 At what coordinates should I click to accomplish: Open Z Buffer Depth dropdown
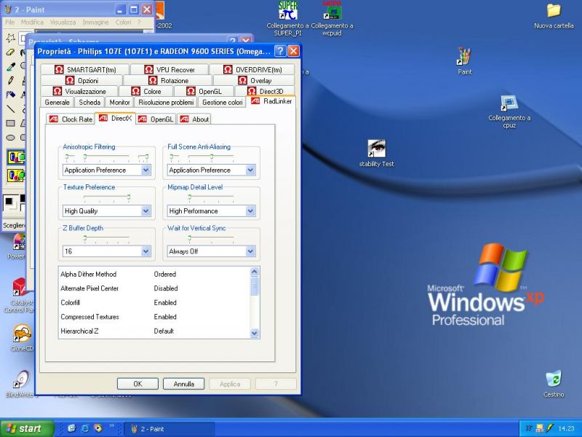click(x=146, y=251)
